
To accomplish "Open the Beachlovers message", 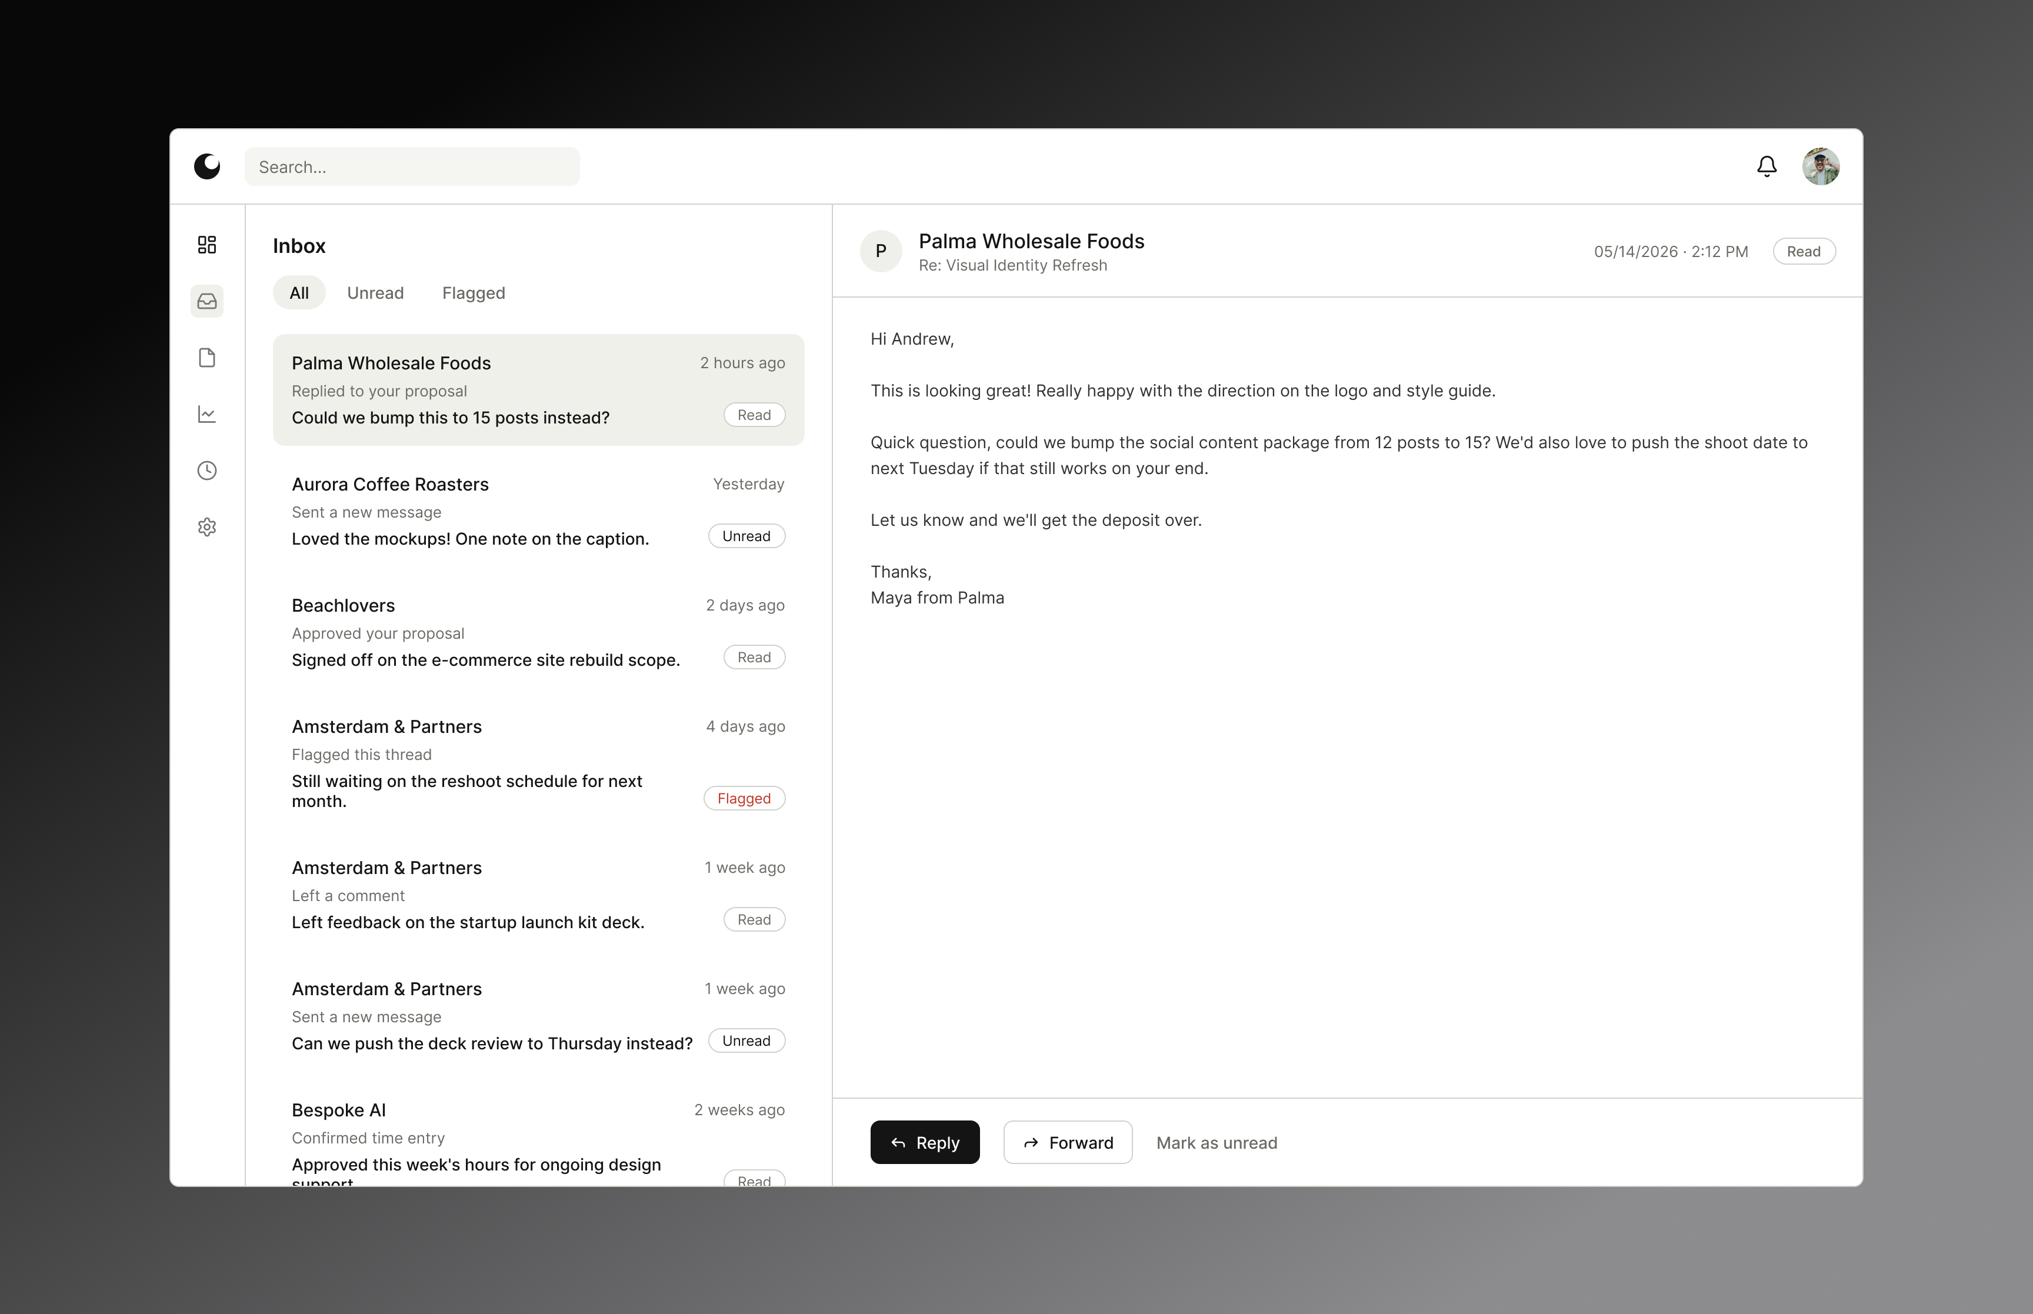I will point(538,632).
